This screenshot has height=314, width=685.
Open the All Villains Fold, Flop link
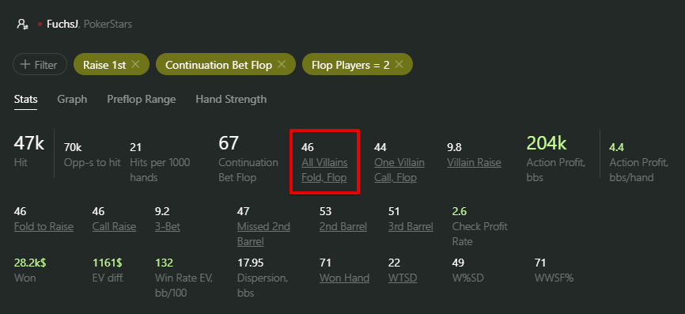tap(324, 170)
